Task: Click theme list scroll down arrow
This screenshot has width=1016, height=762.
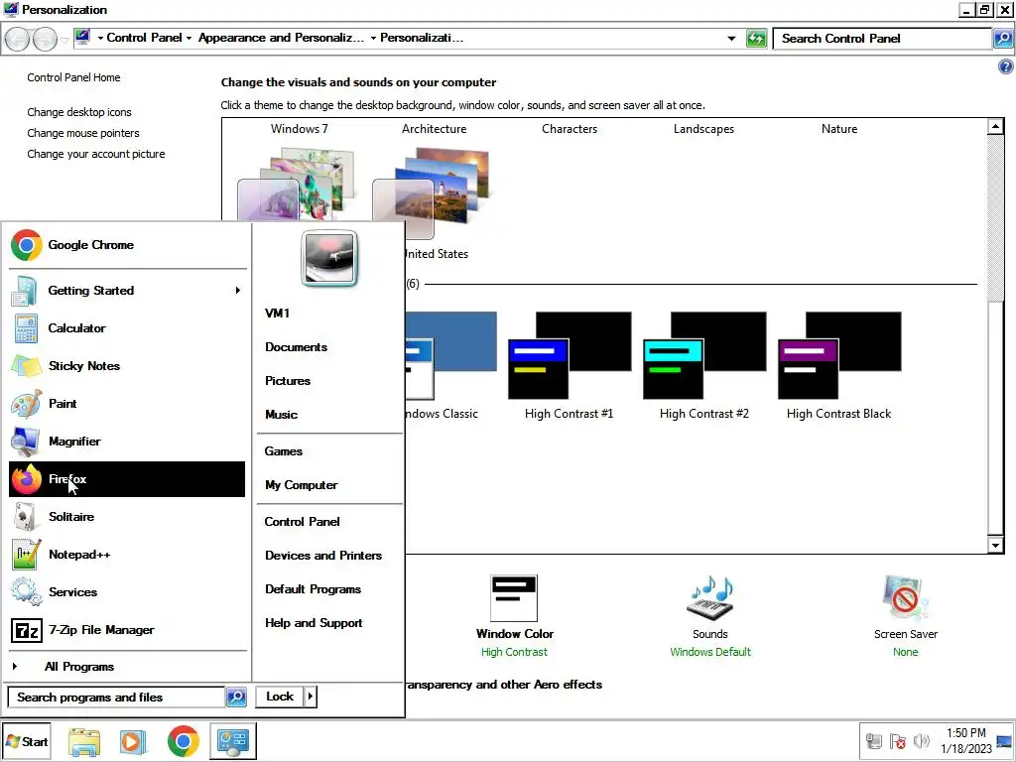Action: 996,545
